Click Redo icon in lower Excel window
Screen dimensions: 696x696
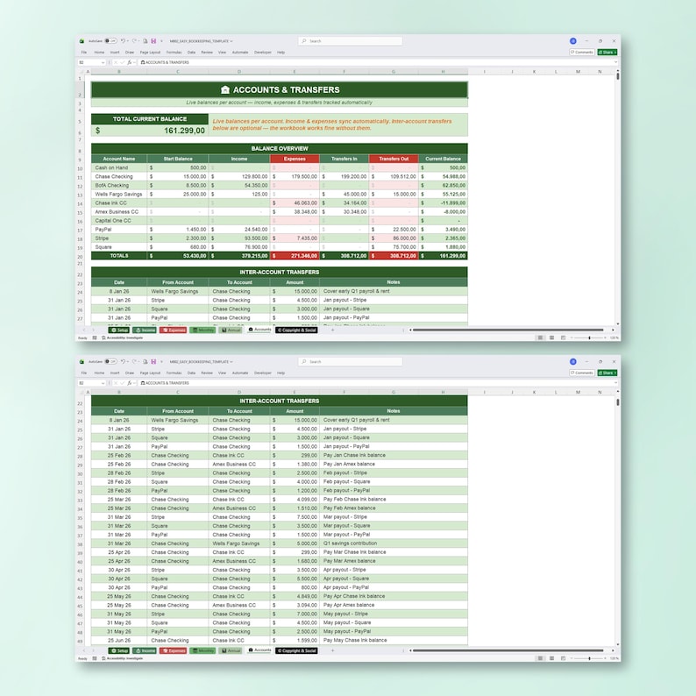pyautogui.click(x=134, y=362)
